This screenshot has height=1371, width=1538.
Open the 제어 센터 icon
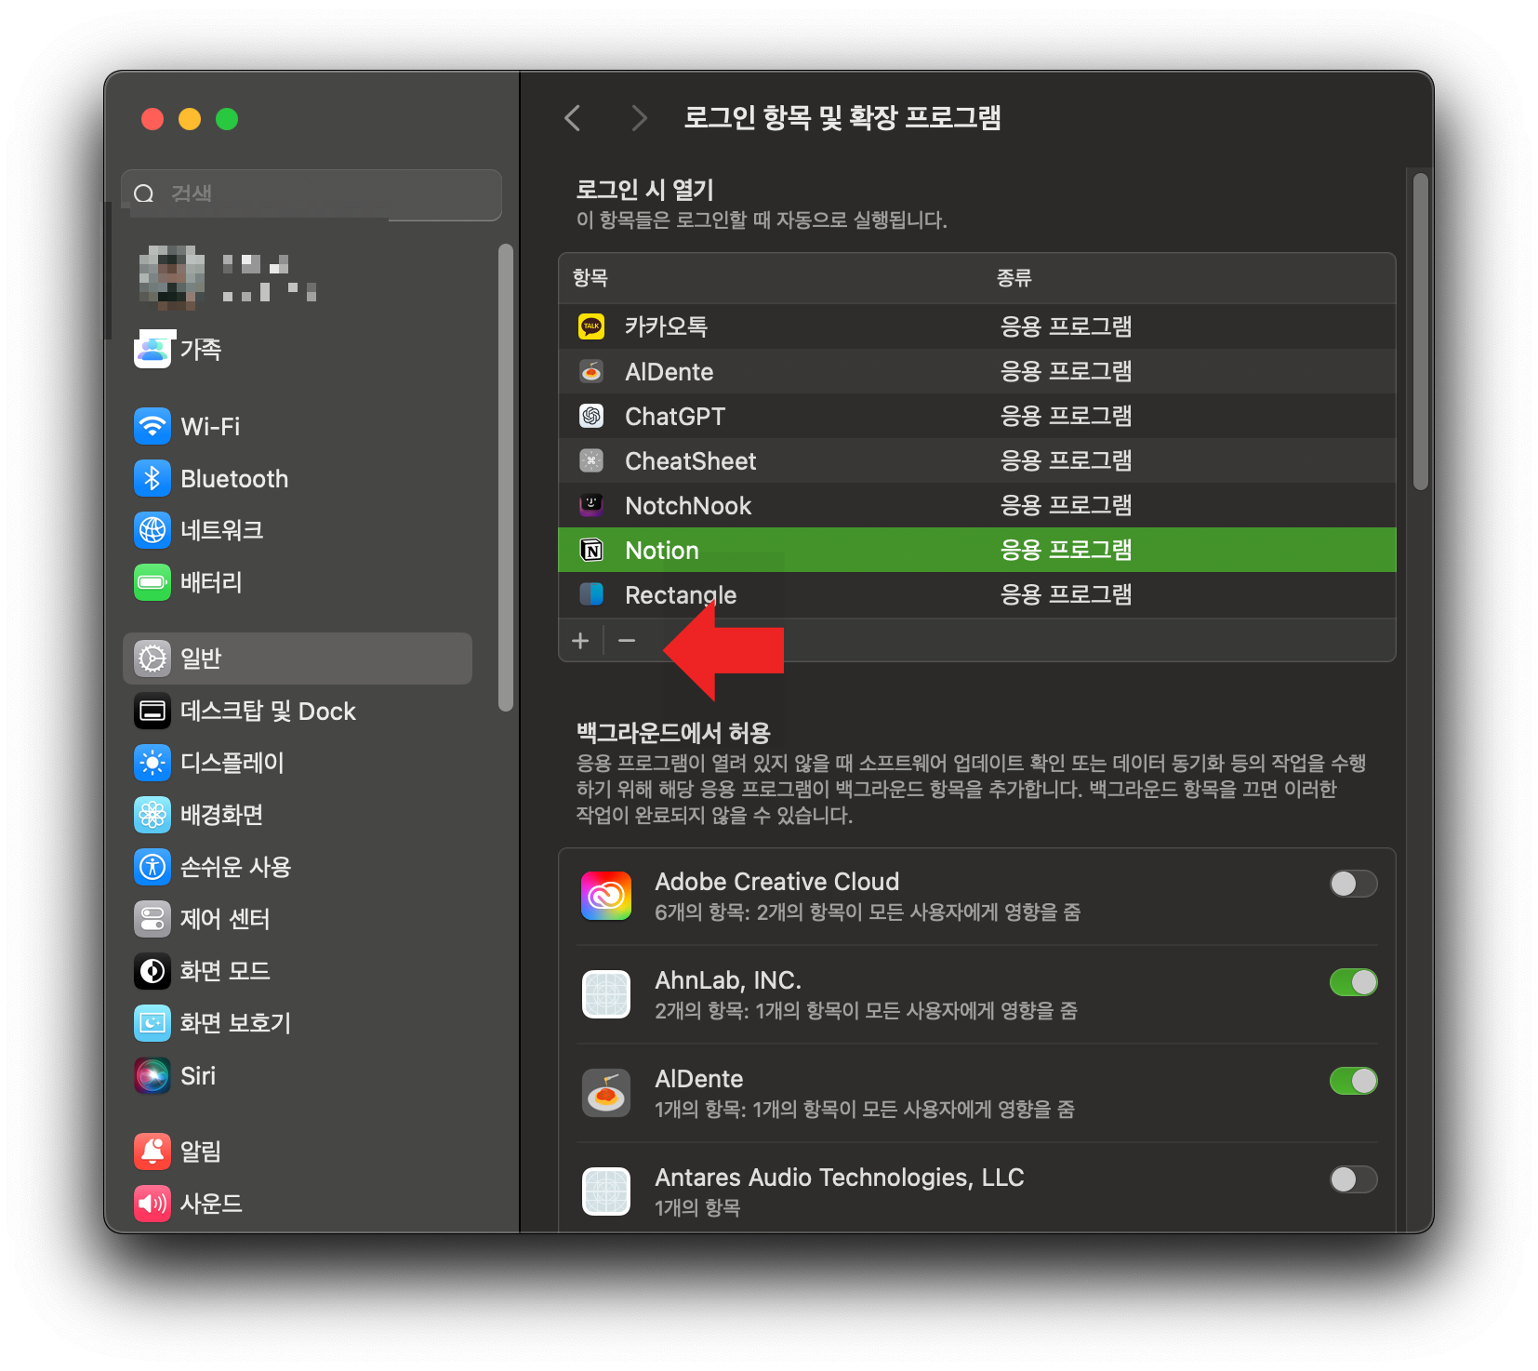tap(152, 919)
